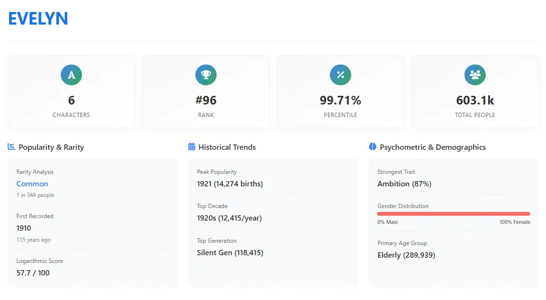Click the red gender distribution bar

coord(453,213)
